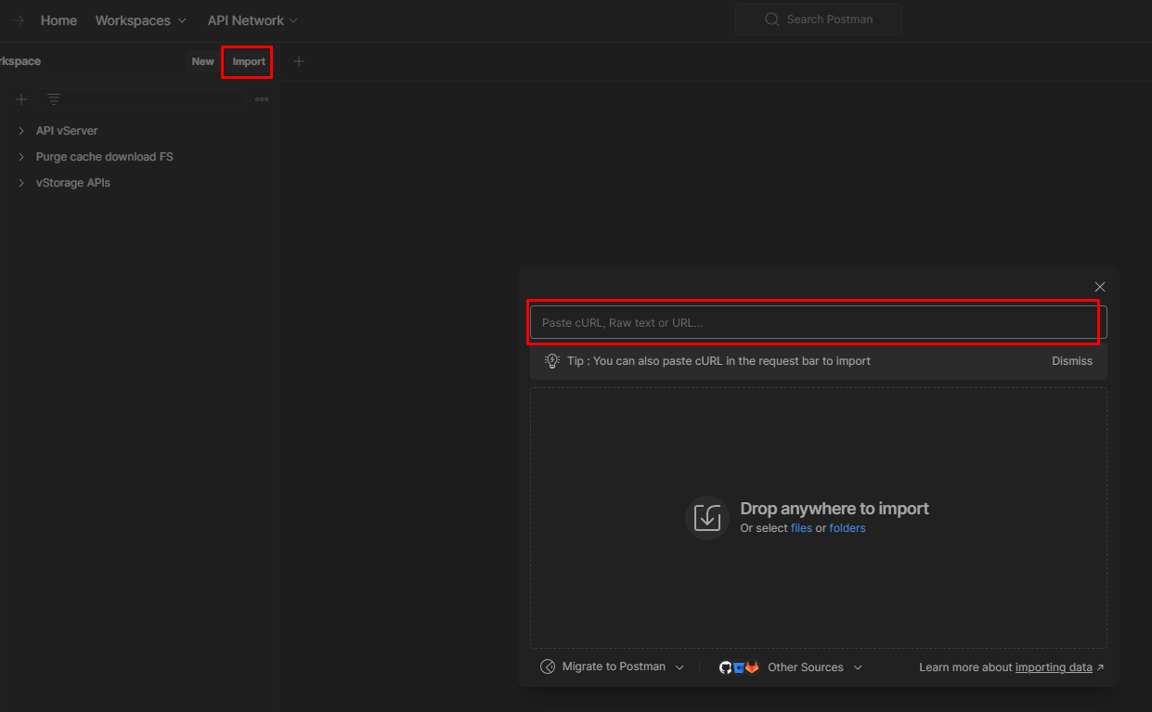This screenshot has width=1152, height=712.
Task: Click the New button in sidebar
Action: pos(202,61)
